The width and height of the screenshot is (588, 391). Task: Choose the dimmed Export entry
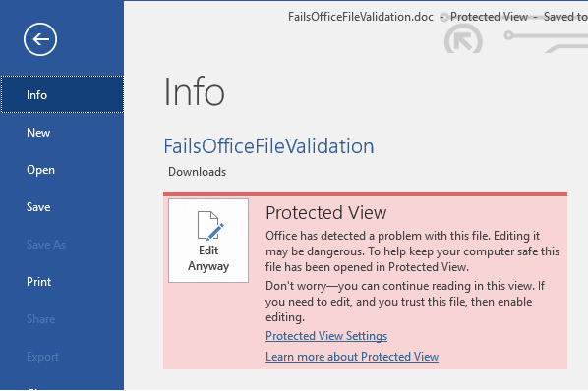coord(42,357)
